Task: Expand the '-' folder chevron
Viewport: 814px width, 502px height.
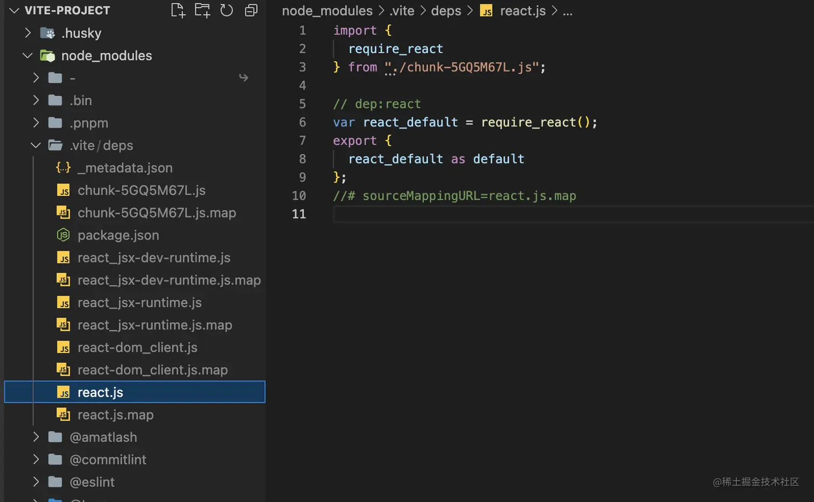Action: [36, 78]
